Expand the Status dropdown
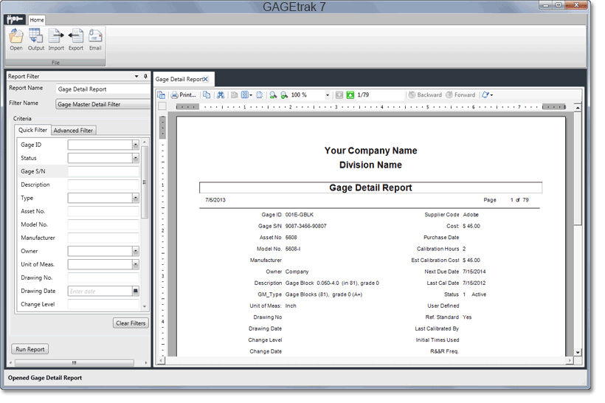The image size is (605, 403). (136, 158)
